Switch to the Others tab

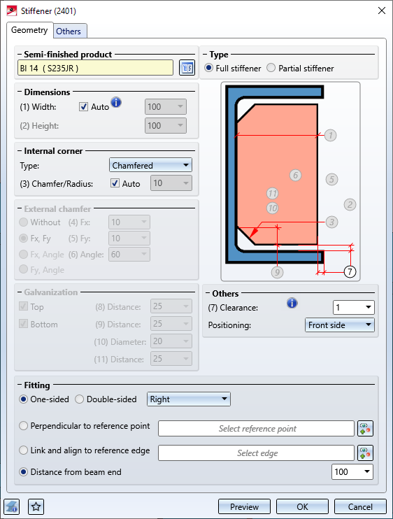coord(69,31)
